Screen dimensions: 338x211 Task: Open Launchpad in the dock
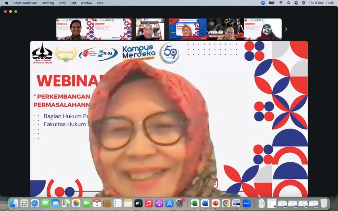[x=24, y=203]
